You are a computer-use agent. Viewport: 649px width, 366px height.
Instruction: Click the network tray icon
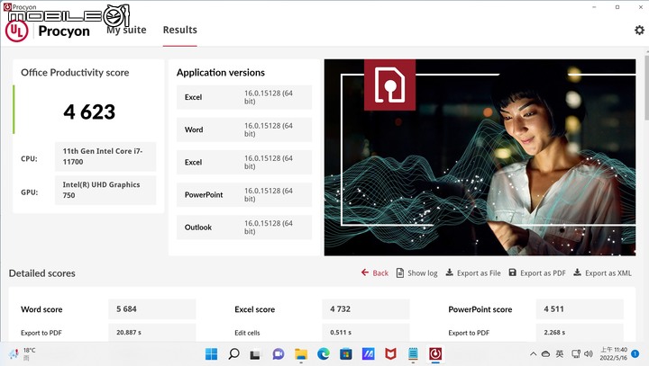click(575, 354)
